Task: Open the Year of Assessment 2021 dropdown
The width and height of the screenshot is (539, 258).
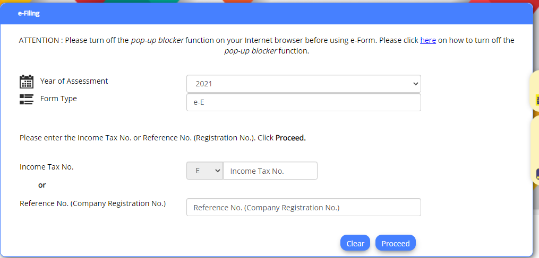Action: 304,84
